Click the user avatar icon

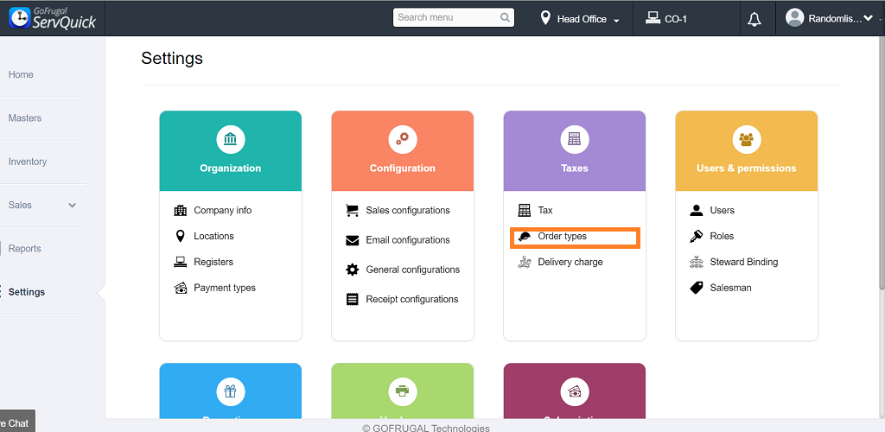pyautogui.click(x=795, y=17)
